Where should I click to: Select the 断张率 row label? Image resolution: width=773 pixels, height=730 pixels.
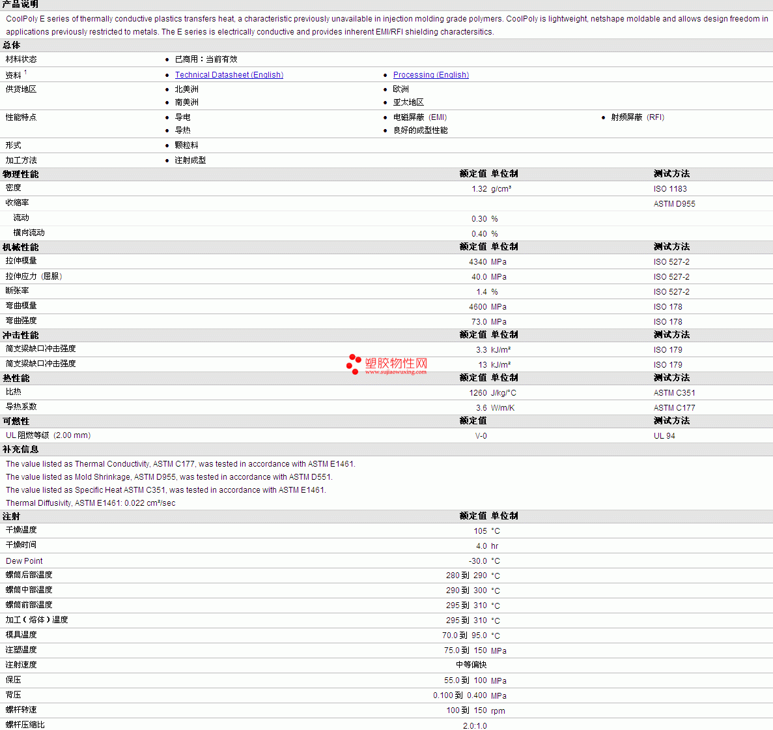[x=17, y=291]
